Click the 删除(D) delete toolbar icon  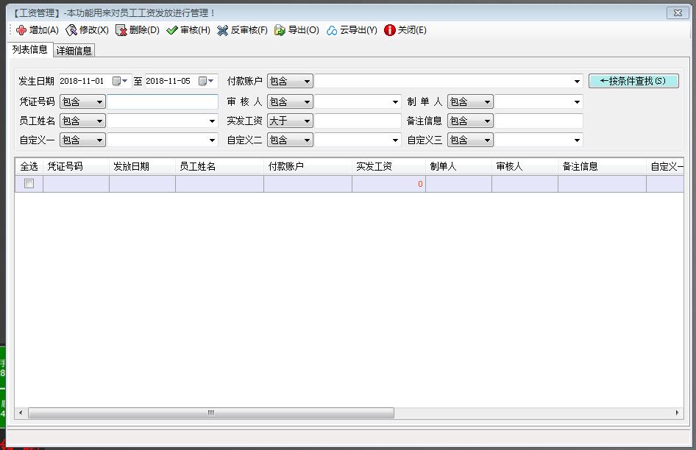(121, 30)
